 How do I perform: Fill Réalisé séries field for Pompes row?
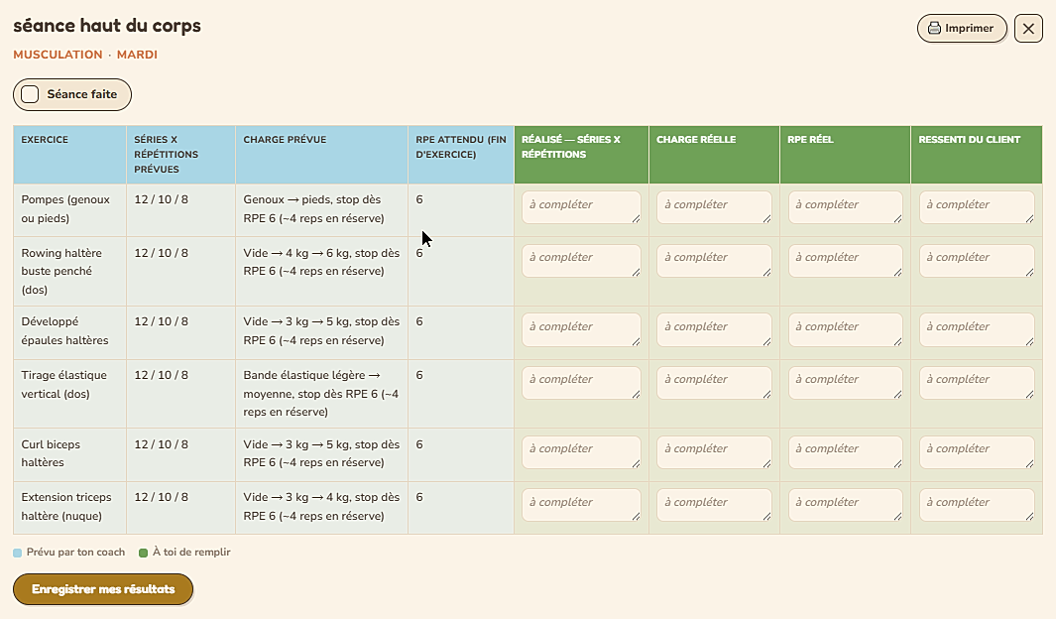click(x=581, y=207)
